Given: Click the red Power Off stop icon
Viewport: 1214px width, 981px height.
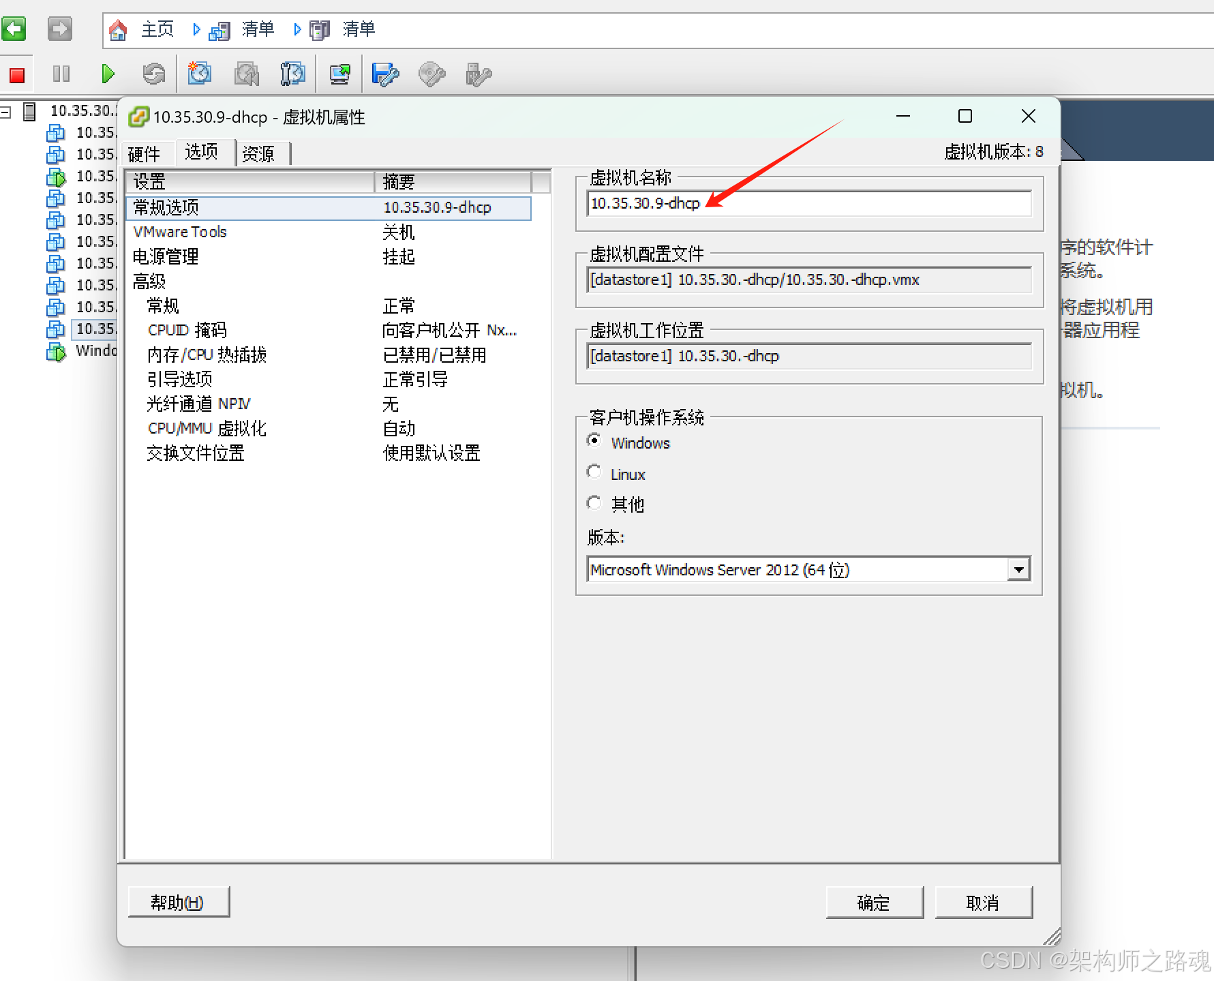Looking at the screenshot, I should (x=17, y=74).
